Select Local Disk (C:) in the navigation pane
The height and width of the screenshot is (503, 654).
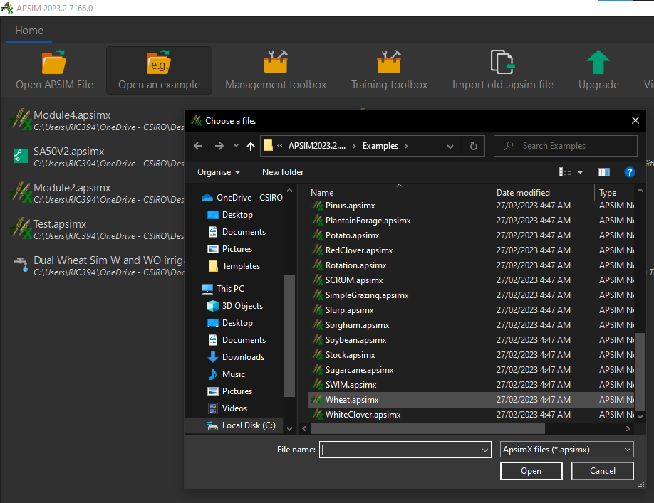pos(241,425)
